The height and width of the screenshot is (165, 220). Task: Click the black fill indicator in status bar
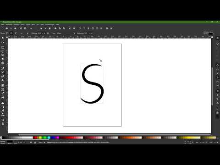10,142
